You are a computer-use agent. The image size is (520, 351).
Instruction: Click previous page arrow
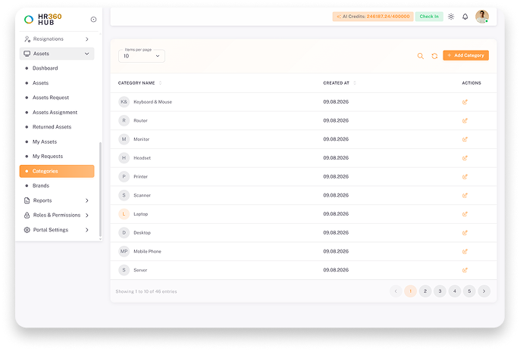pyautogui.click(x=396, y=291)
